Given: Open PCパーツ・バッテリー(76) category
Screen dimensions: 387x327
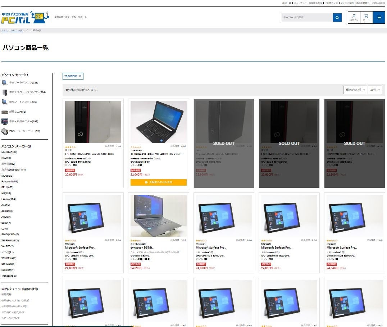Looking at the screenshot, I should click(24, 131).
